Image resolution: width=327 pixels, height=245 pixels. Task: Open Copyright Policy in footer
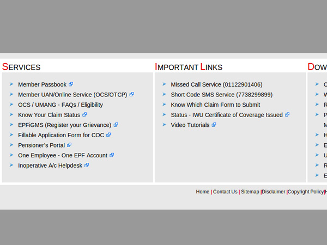tap(305, 192)
